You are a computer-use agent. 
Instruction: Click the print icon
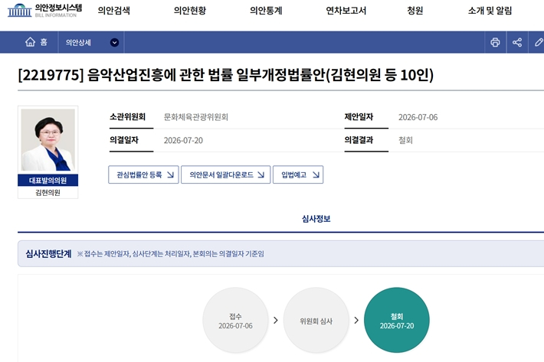coord(495,42)
